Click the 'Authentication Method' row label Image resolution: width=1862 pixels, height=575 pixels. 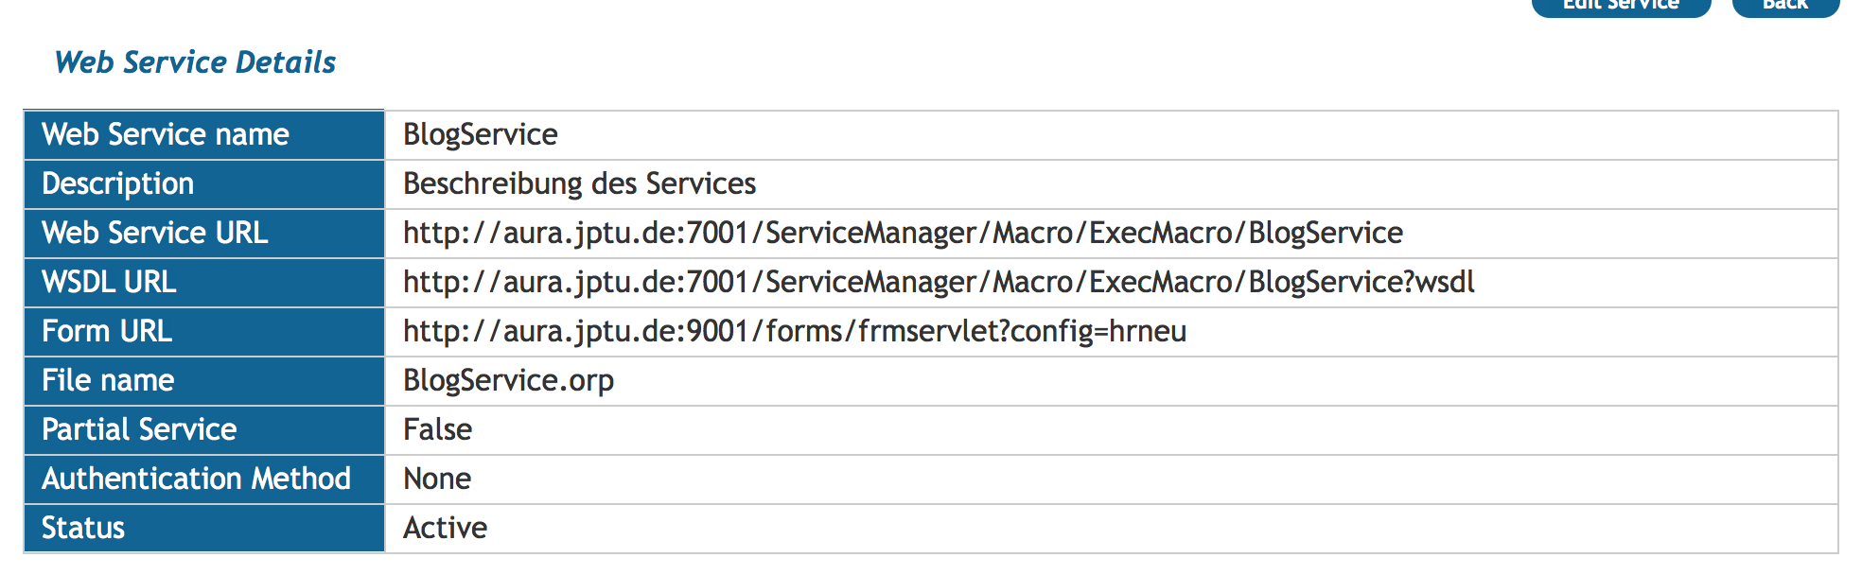click(x=196, y=479)
